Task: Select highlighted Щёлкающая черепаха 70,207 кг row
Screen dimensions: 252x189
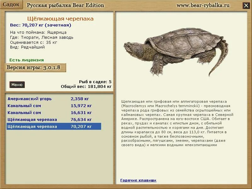Action: [54, 127]
